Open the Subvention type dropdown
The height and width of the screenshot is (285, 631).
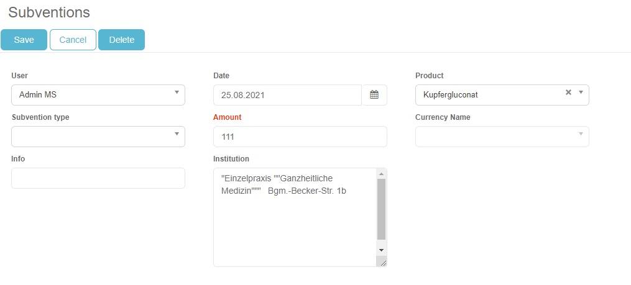tap(98, 137)
